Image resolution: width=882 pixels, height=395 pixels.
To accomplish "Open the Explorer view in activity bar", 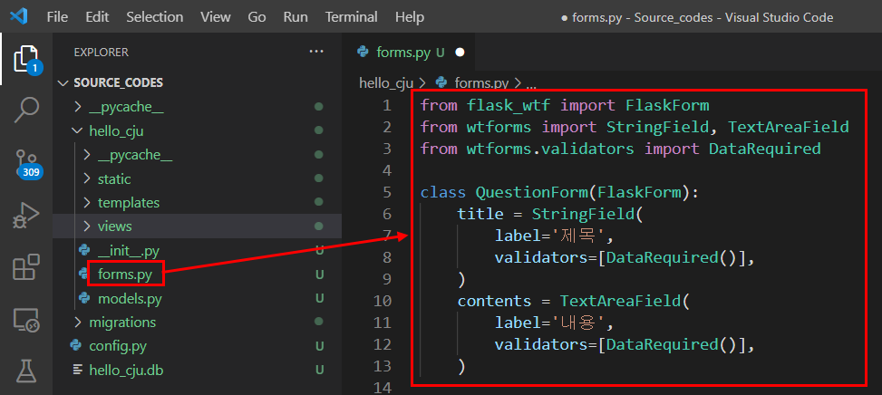I will click(26, 59).
